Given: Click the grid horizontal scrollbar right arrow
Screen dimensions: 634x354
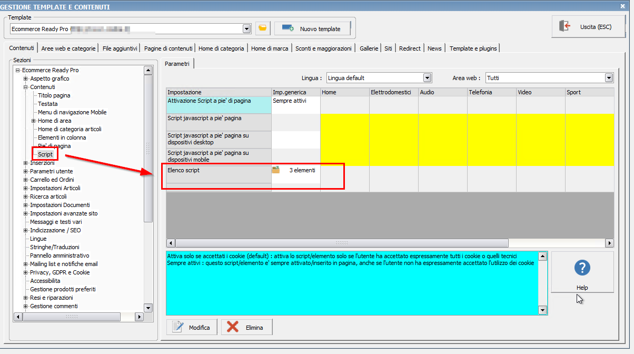Looking at the screenshot, I should 609,243.
